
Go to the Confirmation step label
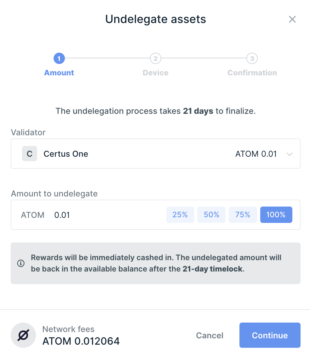(x=252, y=73)
